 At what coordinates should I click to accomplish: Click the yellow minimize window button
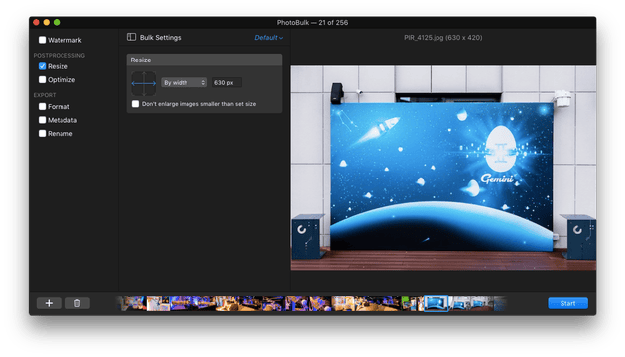coord(47,22)
